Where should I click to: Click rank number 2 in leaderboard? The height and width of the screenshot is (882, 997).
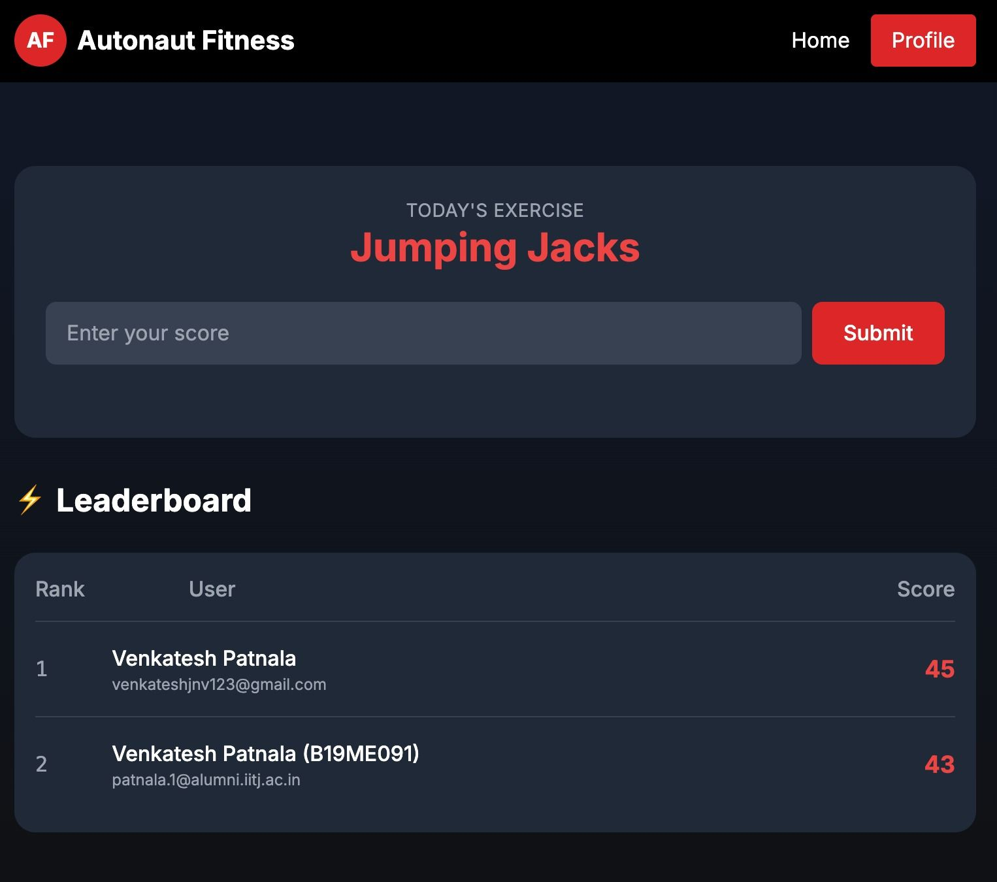click(42, 764)
